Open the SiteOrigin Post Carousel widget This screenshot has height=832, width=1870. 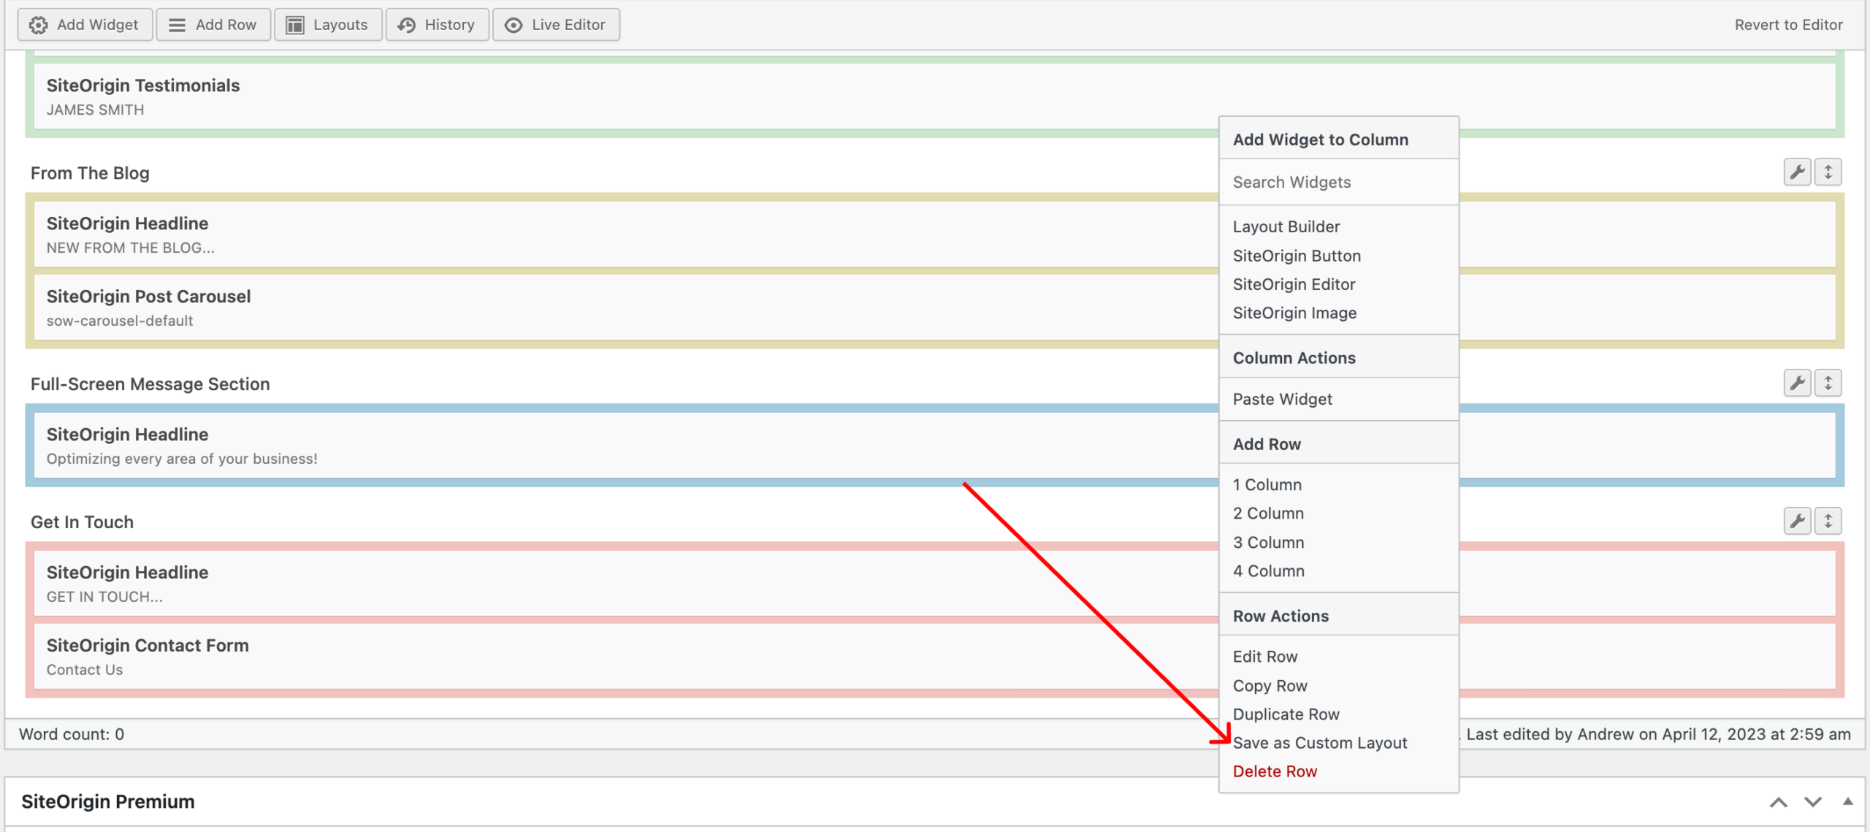(148, 297)
